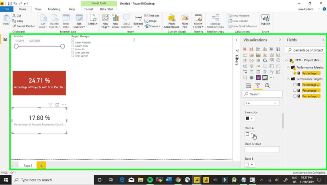Open the Analytics magnifier tab icon

(x=267, y=86)
